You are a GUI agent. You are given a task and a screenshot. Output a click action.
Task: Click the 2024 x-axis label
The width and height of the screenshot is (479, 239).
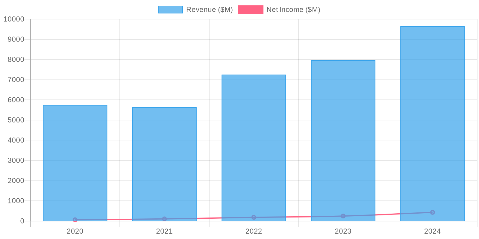click(x=432, y=231)
